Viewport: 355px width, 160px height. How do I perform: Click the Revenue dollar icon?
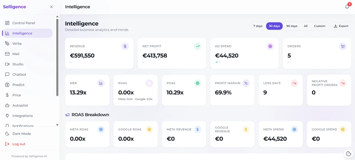click(x=125, y=46)
